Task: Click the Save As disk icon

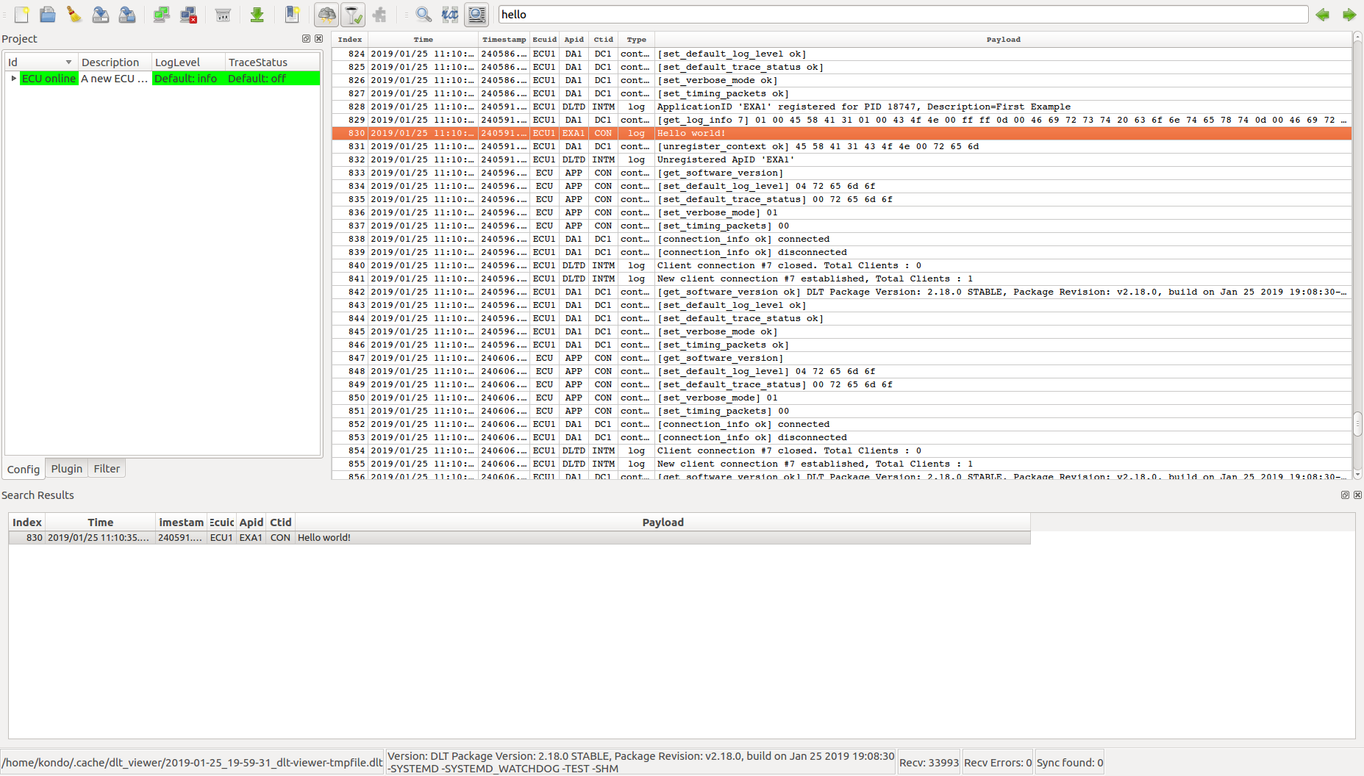Action: 101,15
